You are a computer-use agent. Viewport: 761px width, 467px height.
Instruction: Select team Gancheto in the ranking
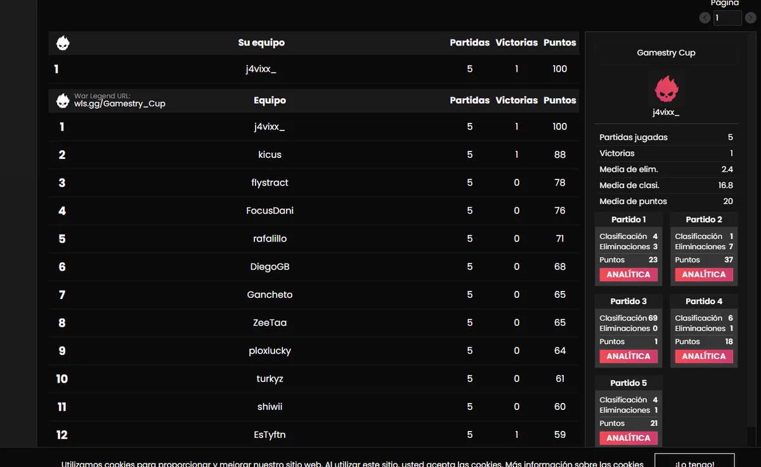click(x=270, y=295)
